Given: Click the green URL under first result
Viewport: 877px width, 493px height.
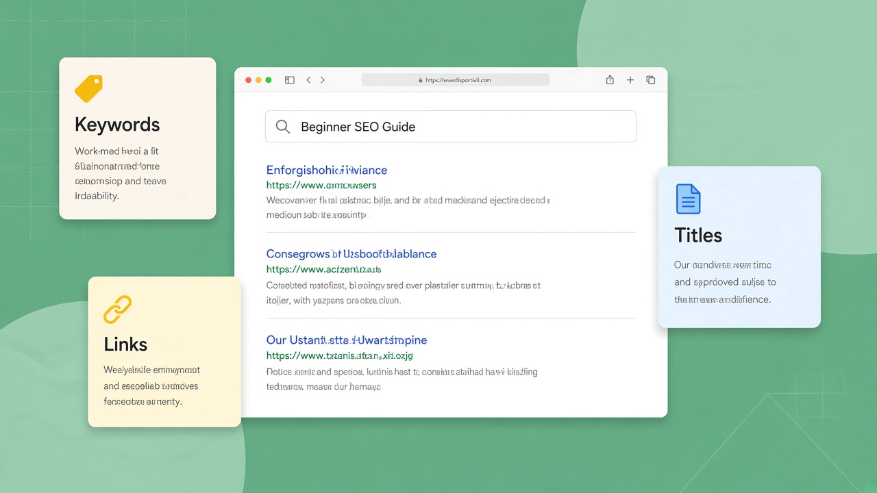Looking at the screenshot, I should (x=321, y=185).
